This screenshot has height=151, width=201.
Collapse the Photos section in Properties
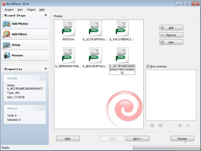click(x=43, y=108)
